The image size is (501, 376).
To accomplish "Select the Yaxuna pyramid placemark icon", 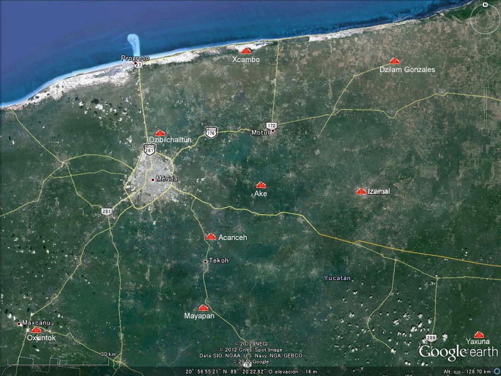I will [479, 335].
